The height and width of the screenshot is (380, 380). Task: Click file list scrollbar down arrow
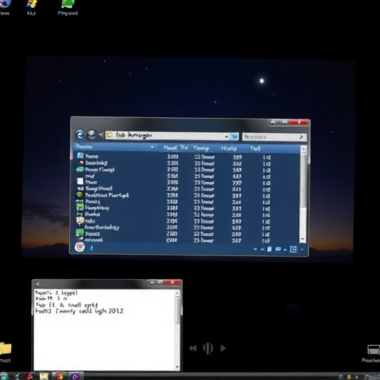303,239
